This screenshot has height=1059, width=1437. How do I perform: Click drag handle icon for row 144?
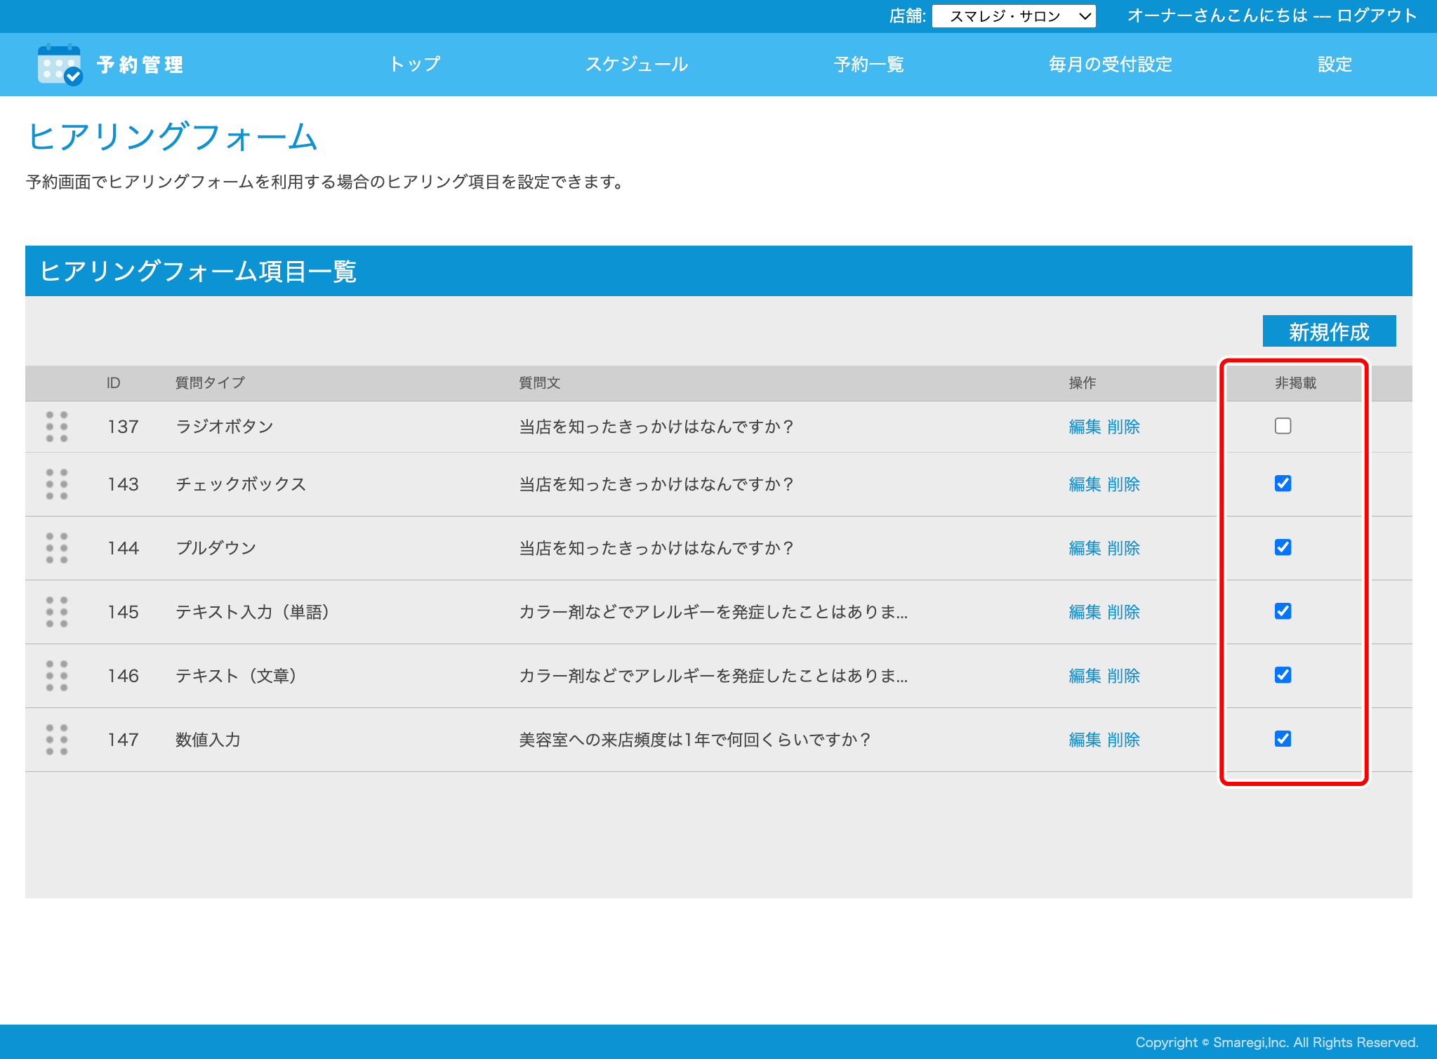[x=57, y=548]
